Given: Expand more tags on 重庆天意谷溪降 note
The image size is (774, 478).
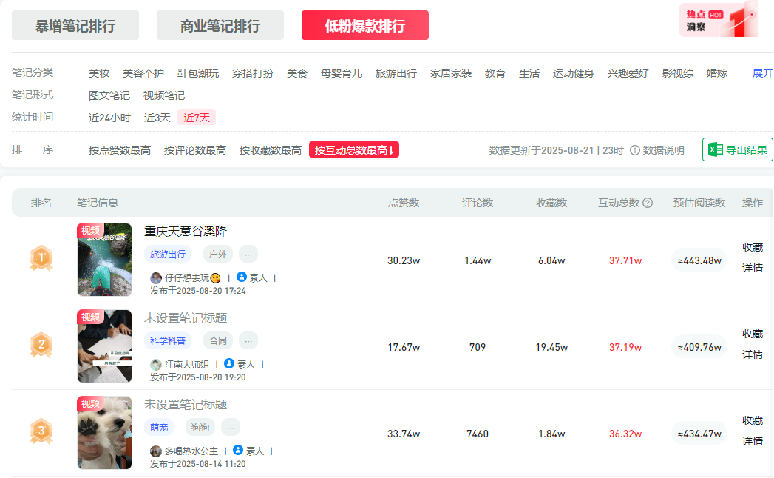Looking at the screenshot, I should pyautogui.click(x=248, y=254).
